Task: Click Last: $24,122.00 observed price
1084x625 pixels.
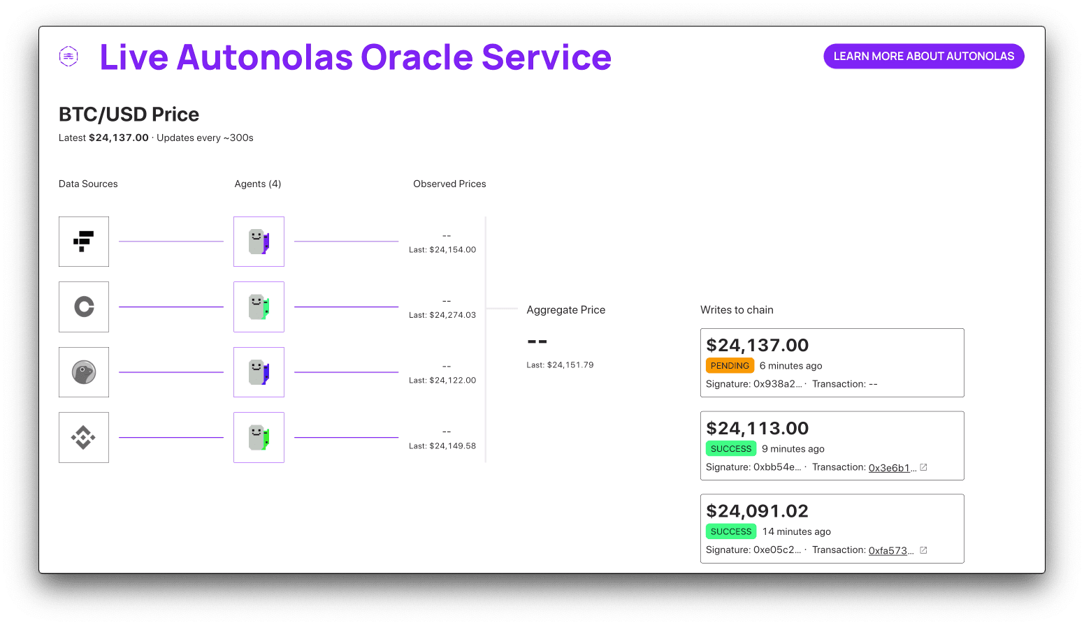Action: click(x=442, y=380)
